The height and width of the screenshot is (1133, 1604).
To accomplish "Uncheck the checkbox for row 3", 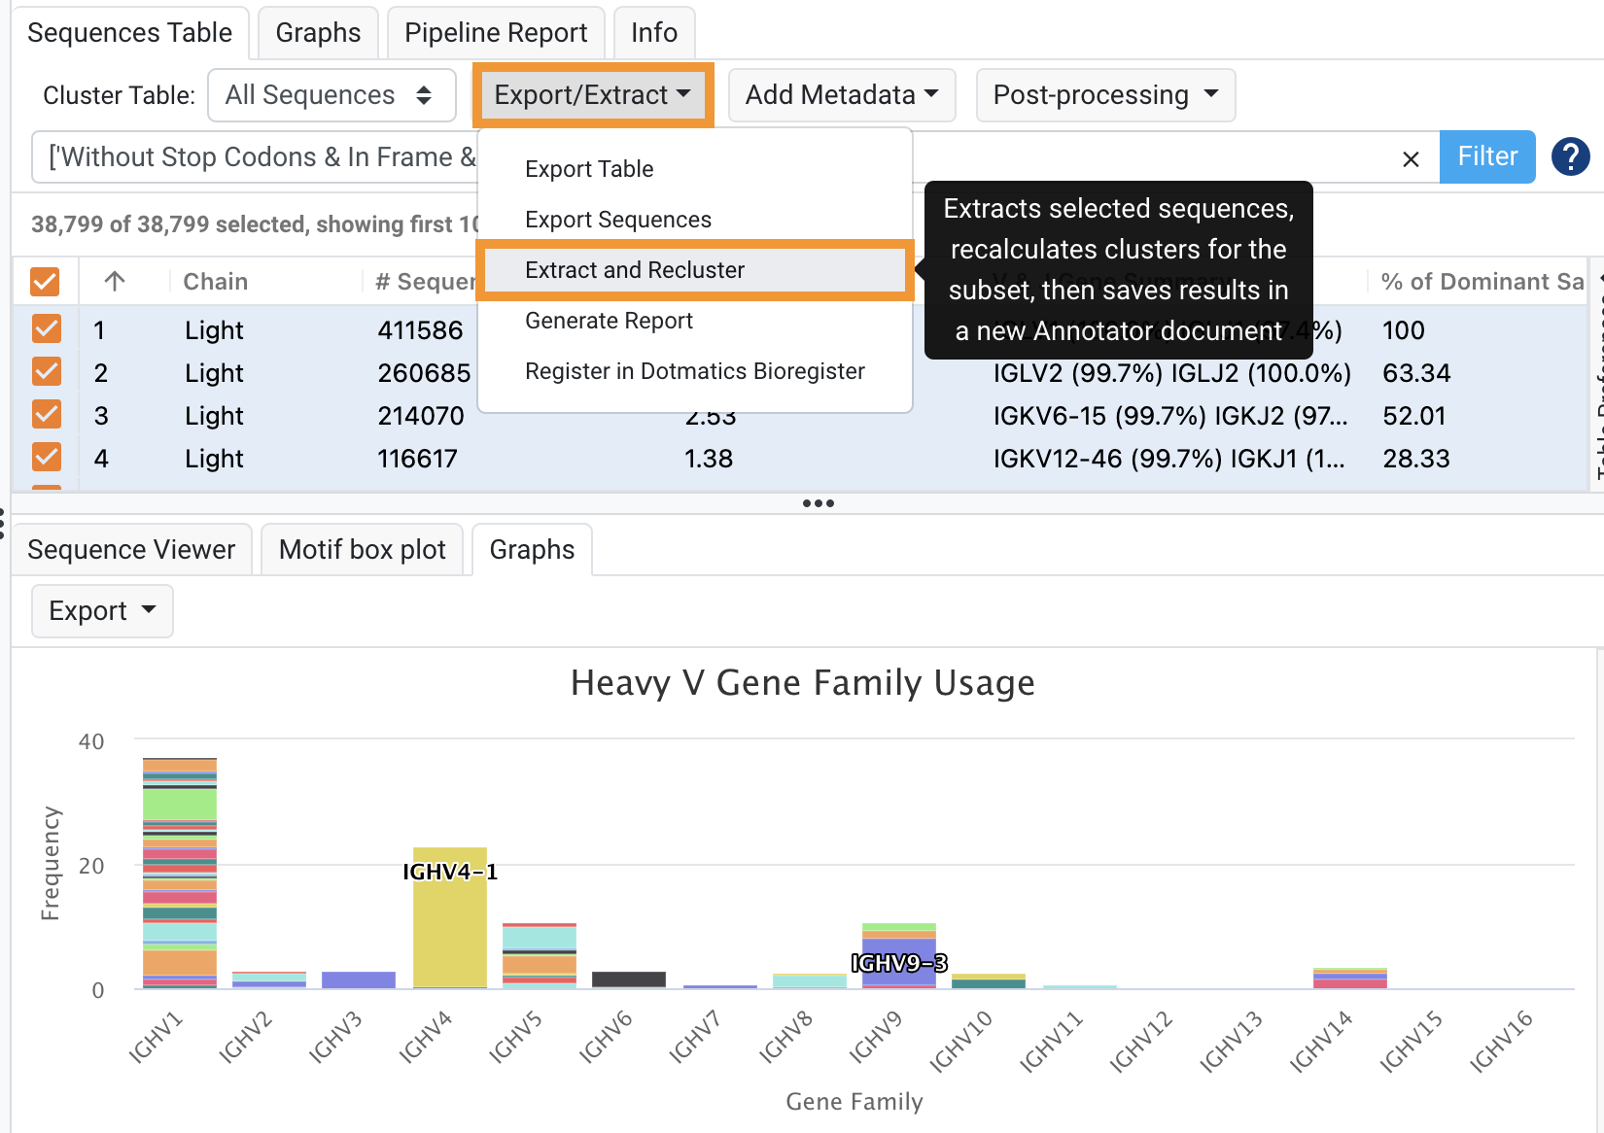I will point(46,415).
